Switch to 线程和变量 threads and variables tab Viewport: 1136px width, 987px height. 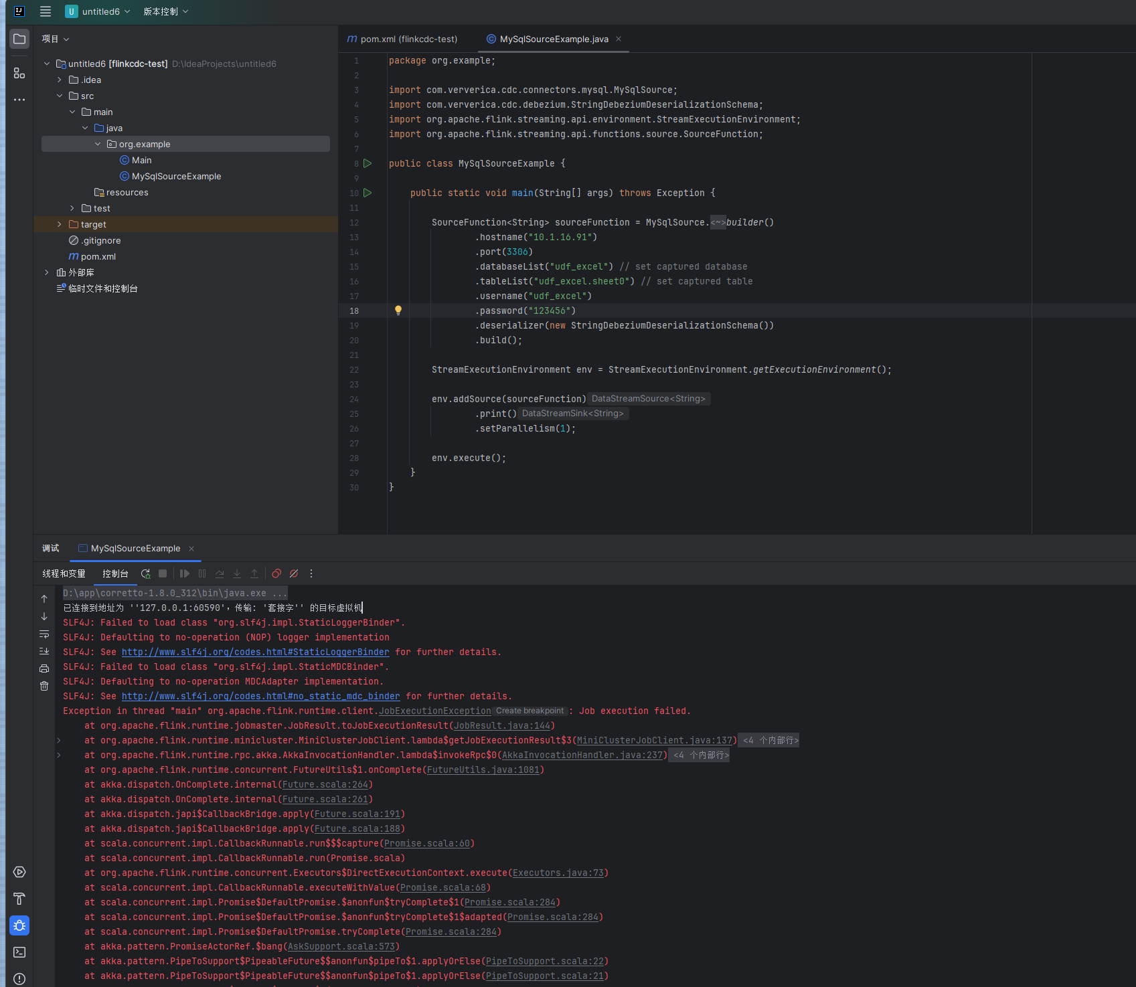coord(64,573)
